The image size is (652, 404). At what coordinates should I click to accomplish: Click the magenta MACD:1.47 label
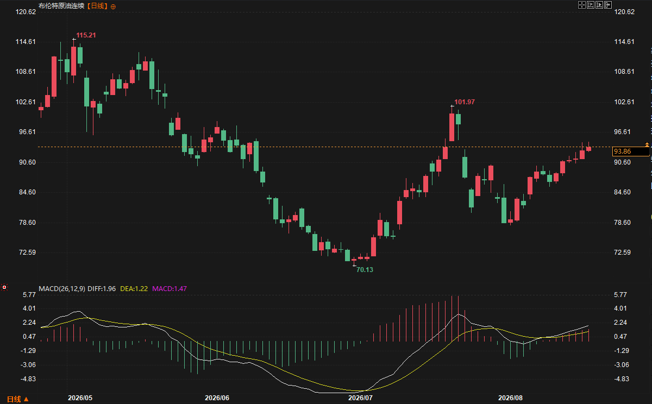pos(170,288)
